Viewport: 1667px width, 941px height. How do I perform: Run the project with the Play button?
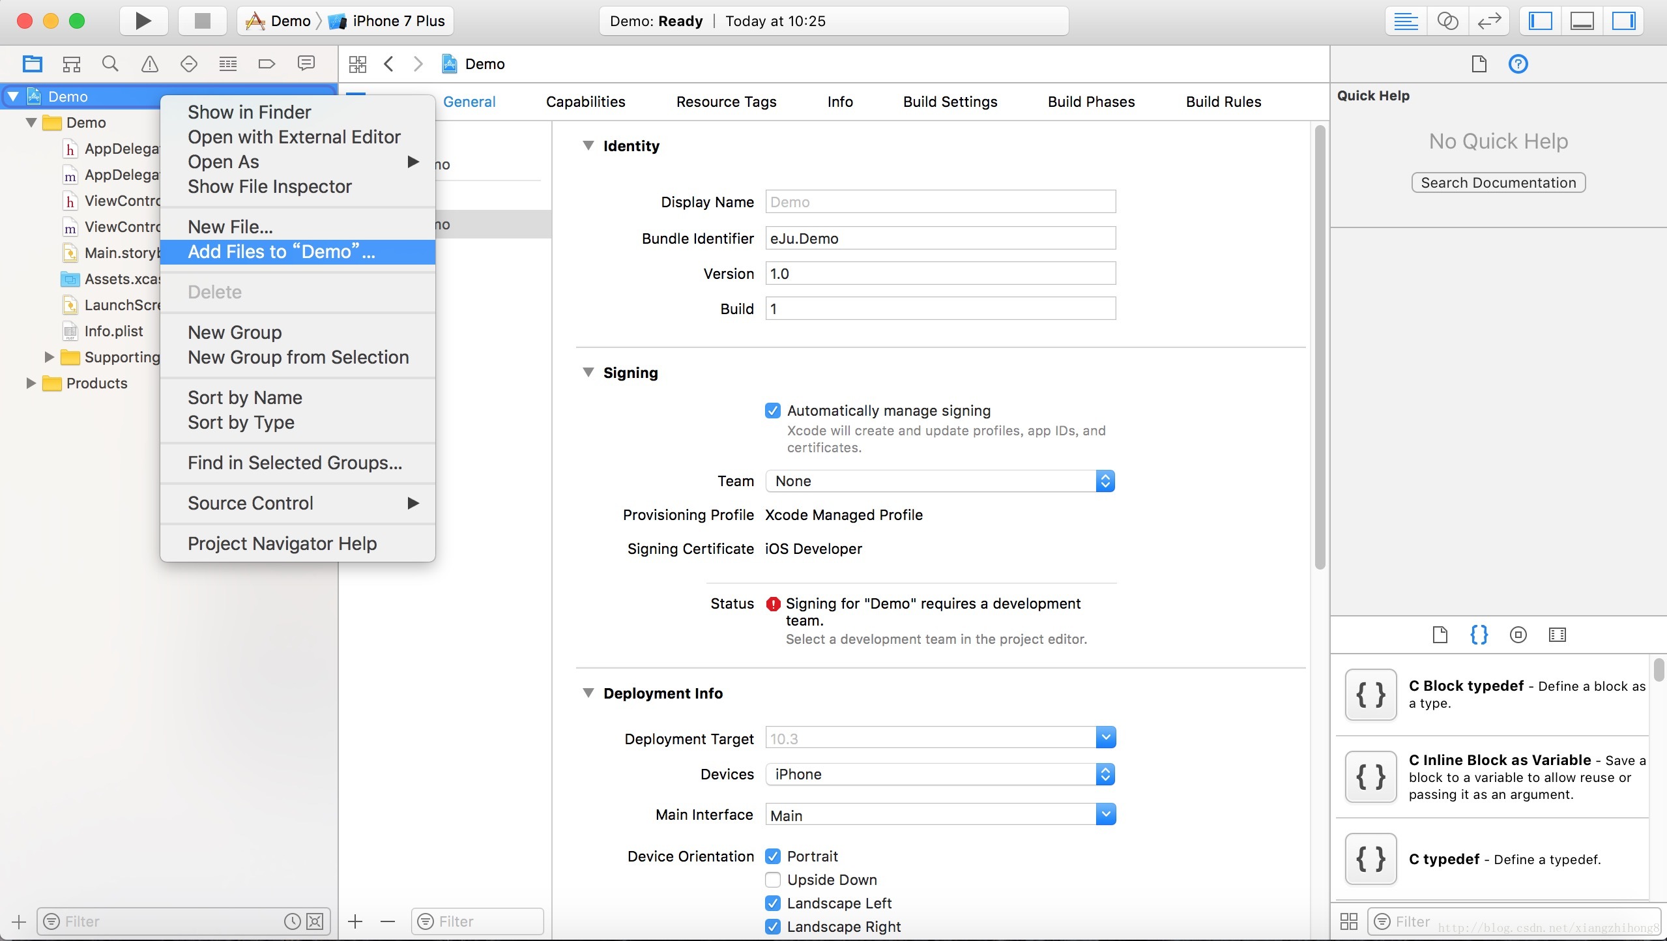[143, 21]
